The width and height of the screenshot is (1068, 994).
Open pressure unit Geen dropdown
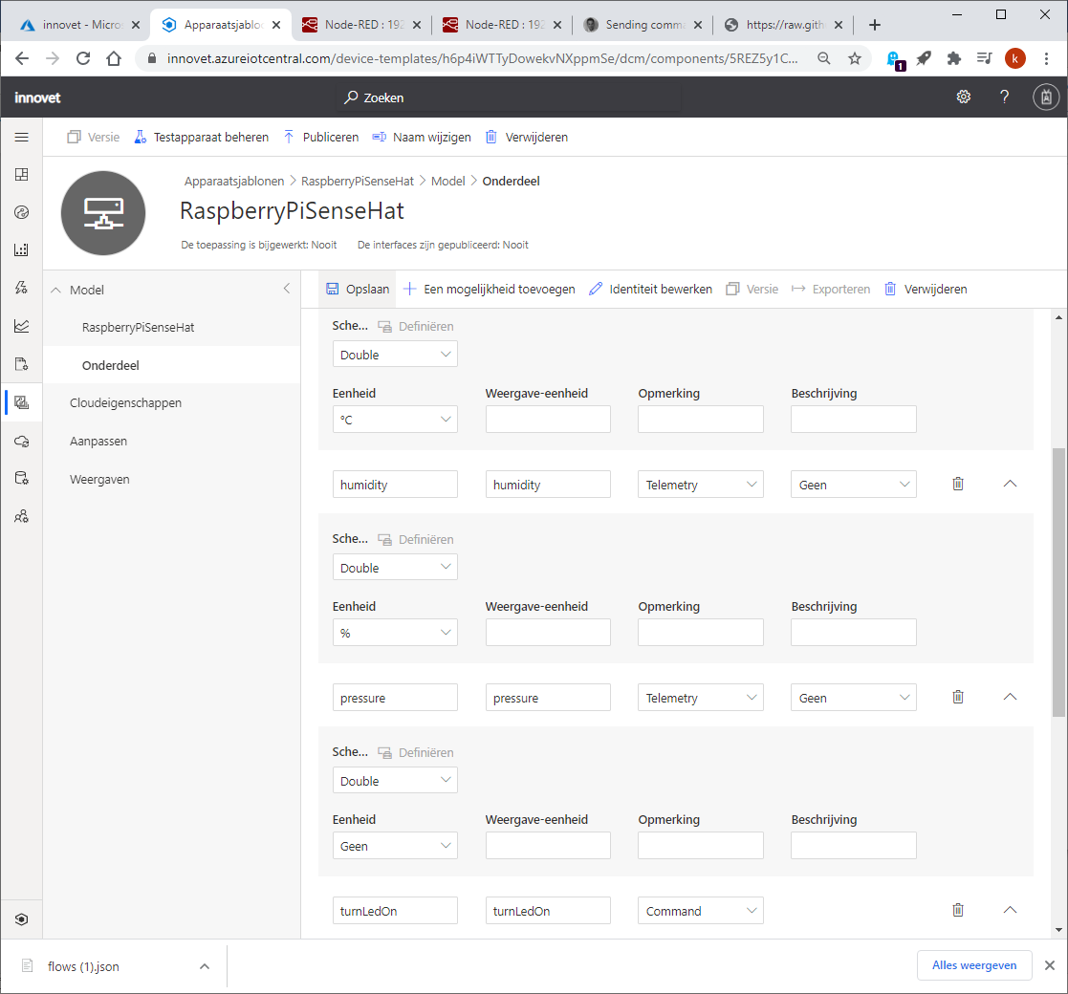(x=395, y=846)
